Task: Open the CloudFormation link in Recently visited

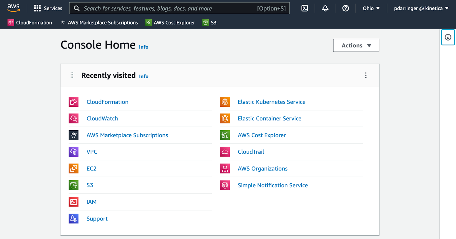Action: [107, 102]
